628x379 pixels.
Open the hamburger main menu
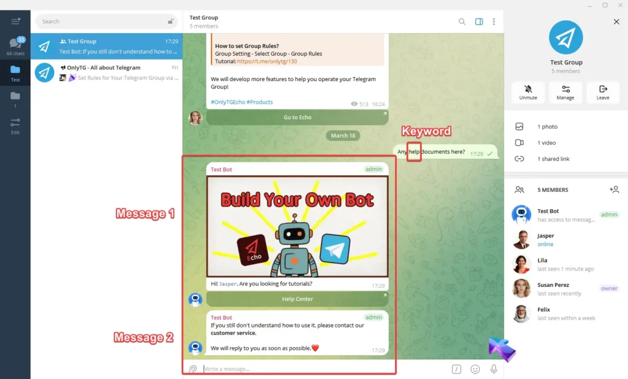[x=15, y=21]
